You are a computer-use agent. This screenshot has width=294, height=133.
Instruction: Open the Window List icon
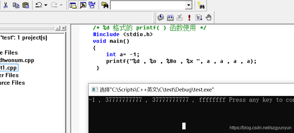tap(92, 5)
